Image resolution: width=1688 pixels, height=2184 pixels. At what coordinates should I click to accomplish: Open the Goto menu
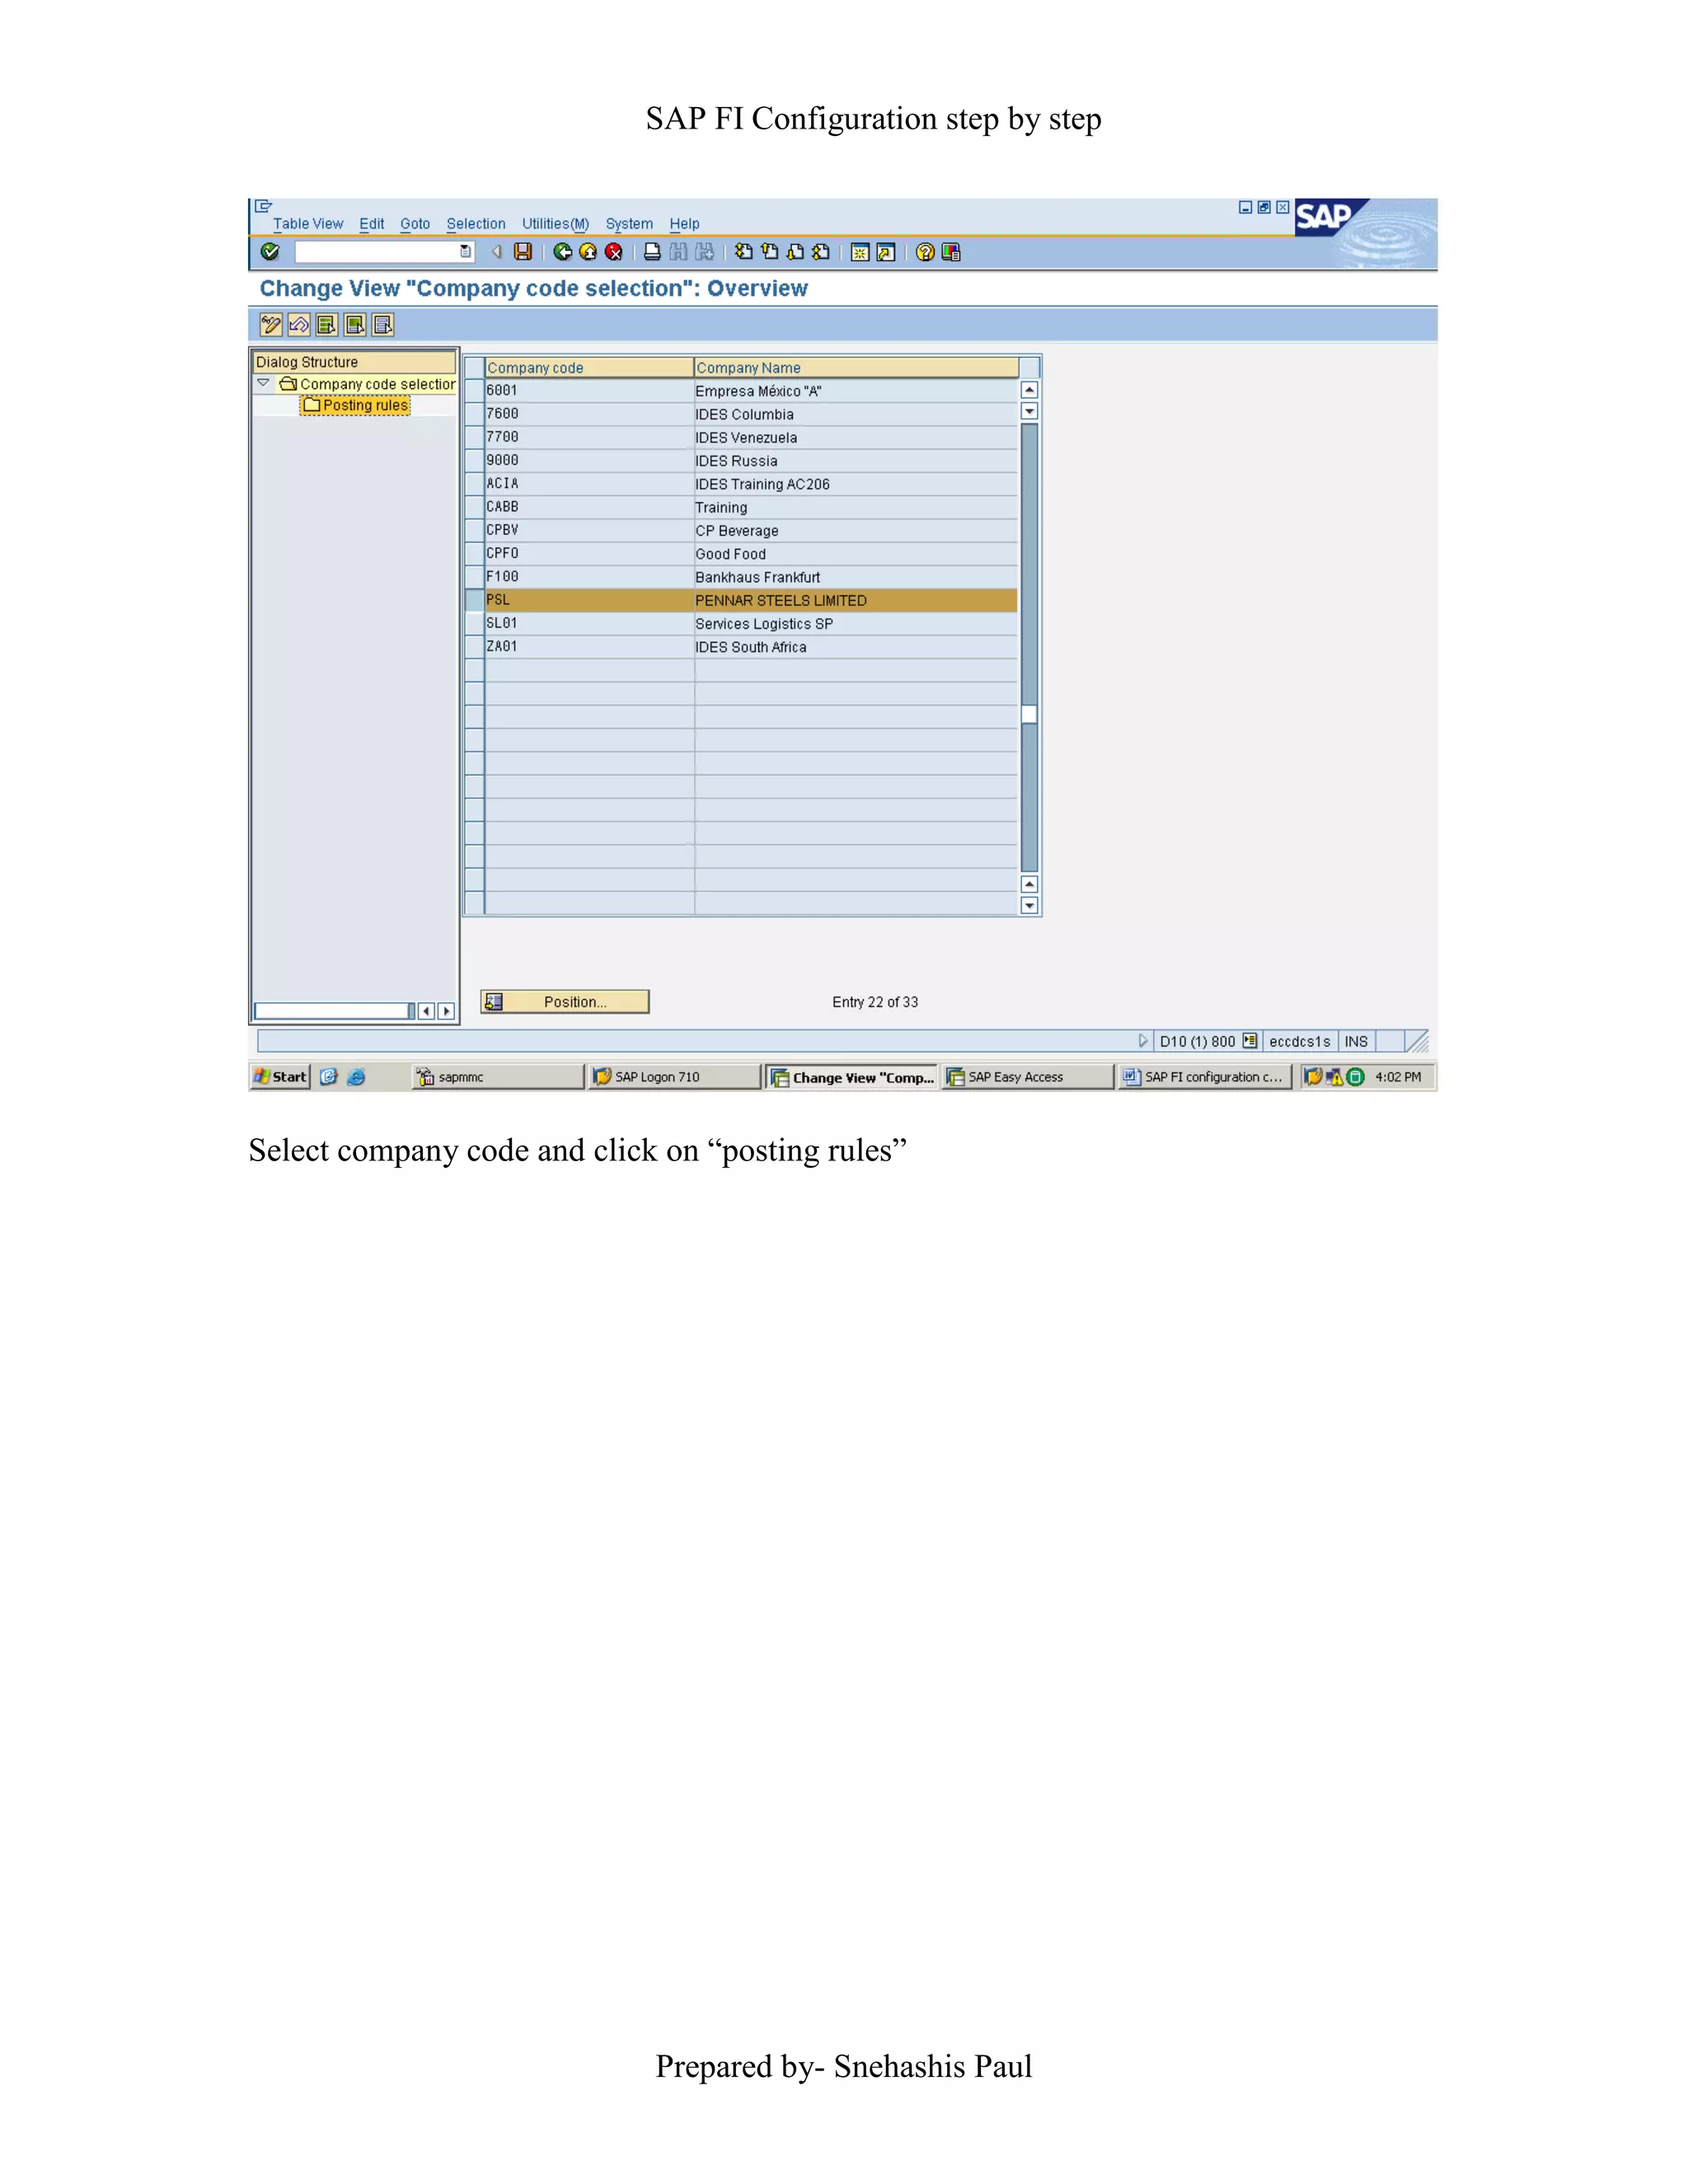coord(415,224)
